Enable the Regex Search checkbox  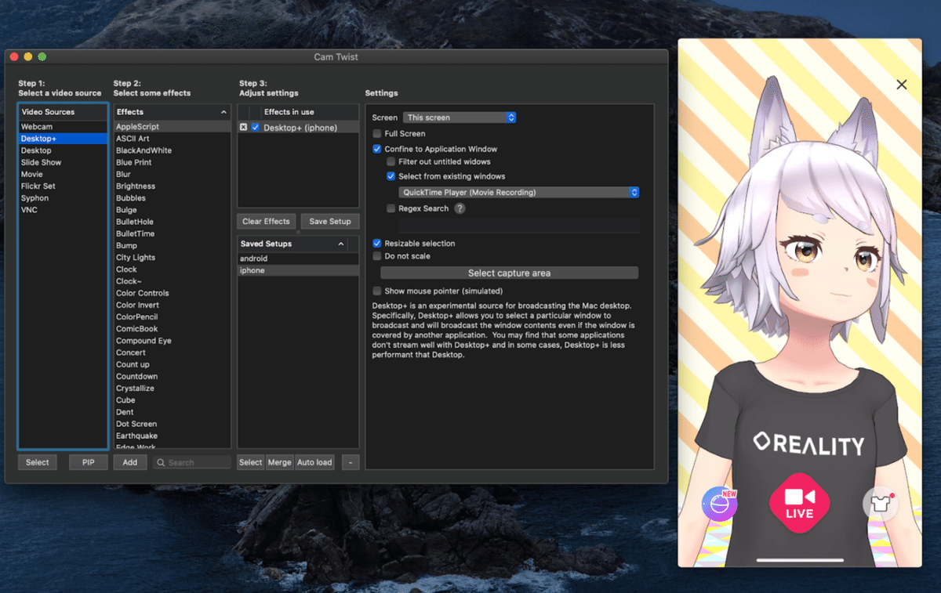pos(391,208)
